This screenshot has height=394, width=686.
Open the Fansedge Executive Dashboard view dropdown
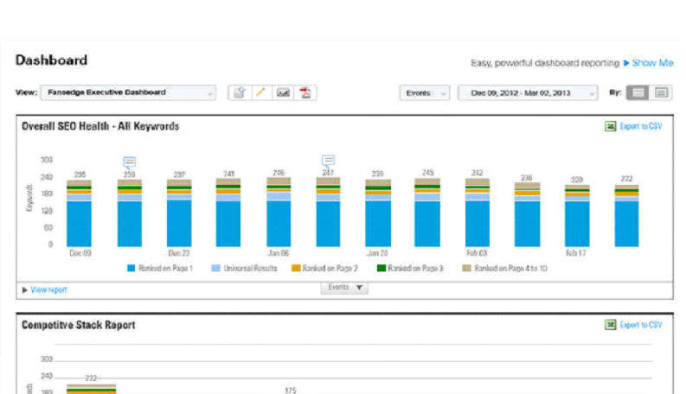[x=128, y=92]
